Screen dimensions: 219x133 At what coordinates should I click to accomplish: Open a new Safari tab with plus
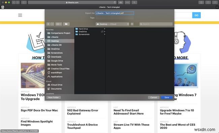(217, 7)
